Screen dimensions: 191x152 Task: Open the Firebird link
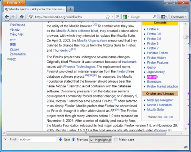[122, 71]
